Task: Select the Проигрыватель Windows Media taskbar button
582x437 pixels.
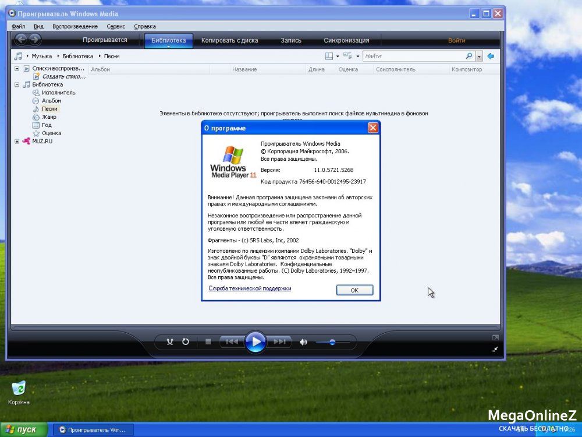Action: point(93,430)
